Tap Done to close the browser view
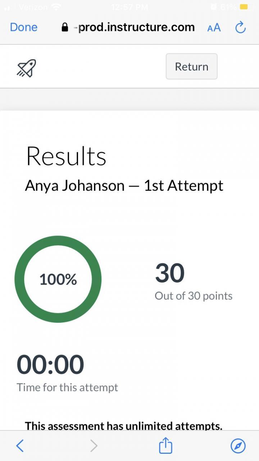Image resolution: width=259 pixels, height=461 pixels. click(x=24, y=27)
